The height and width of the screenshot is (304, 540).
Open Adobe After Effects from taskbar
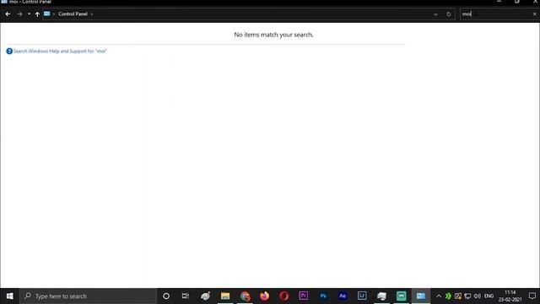343,296
